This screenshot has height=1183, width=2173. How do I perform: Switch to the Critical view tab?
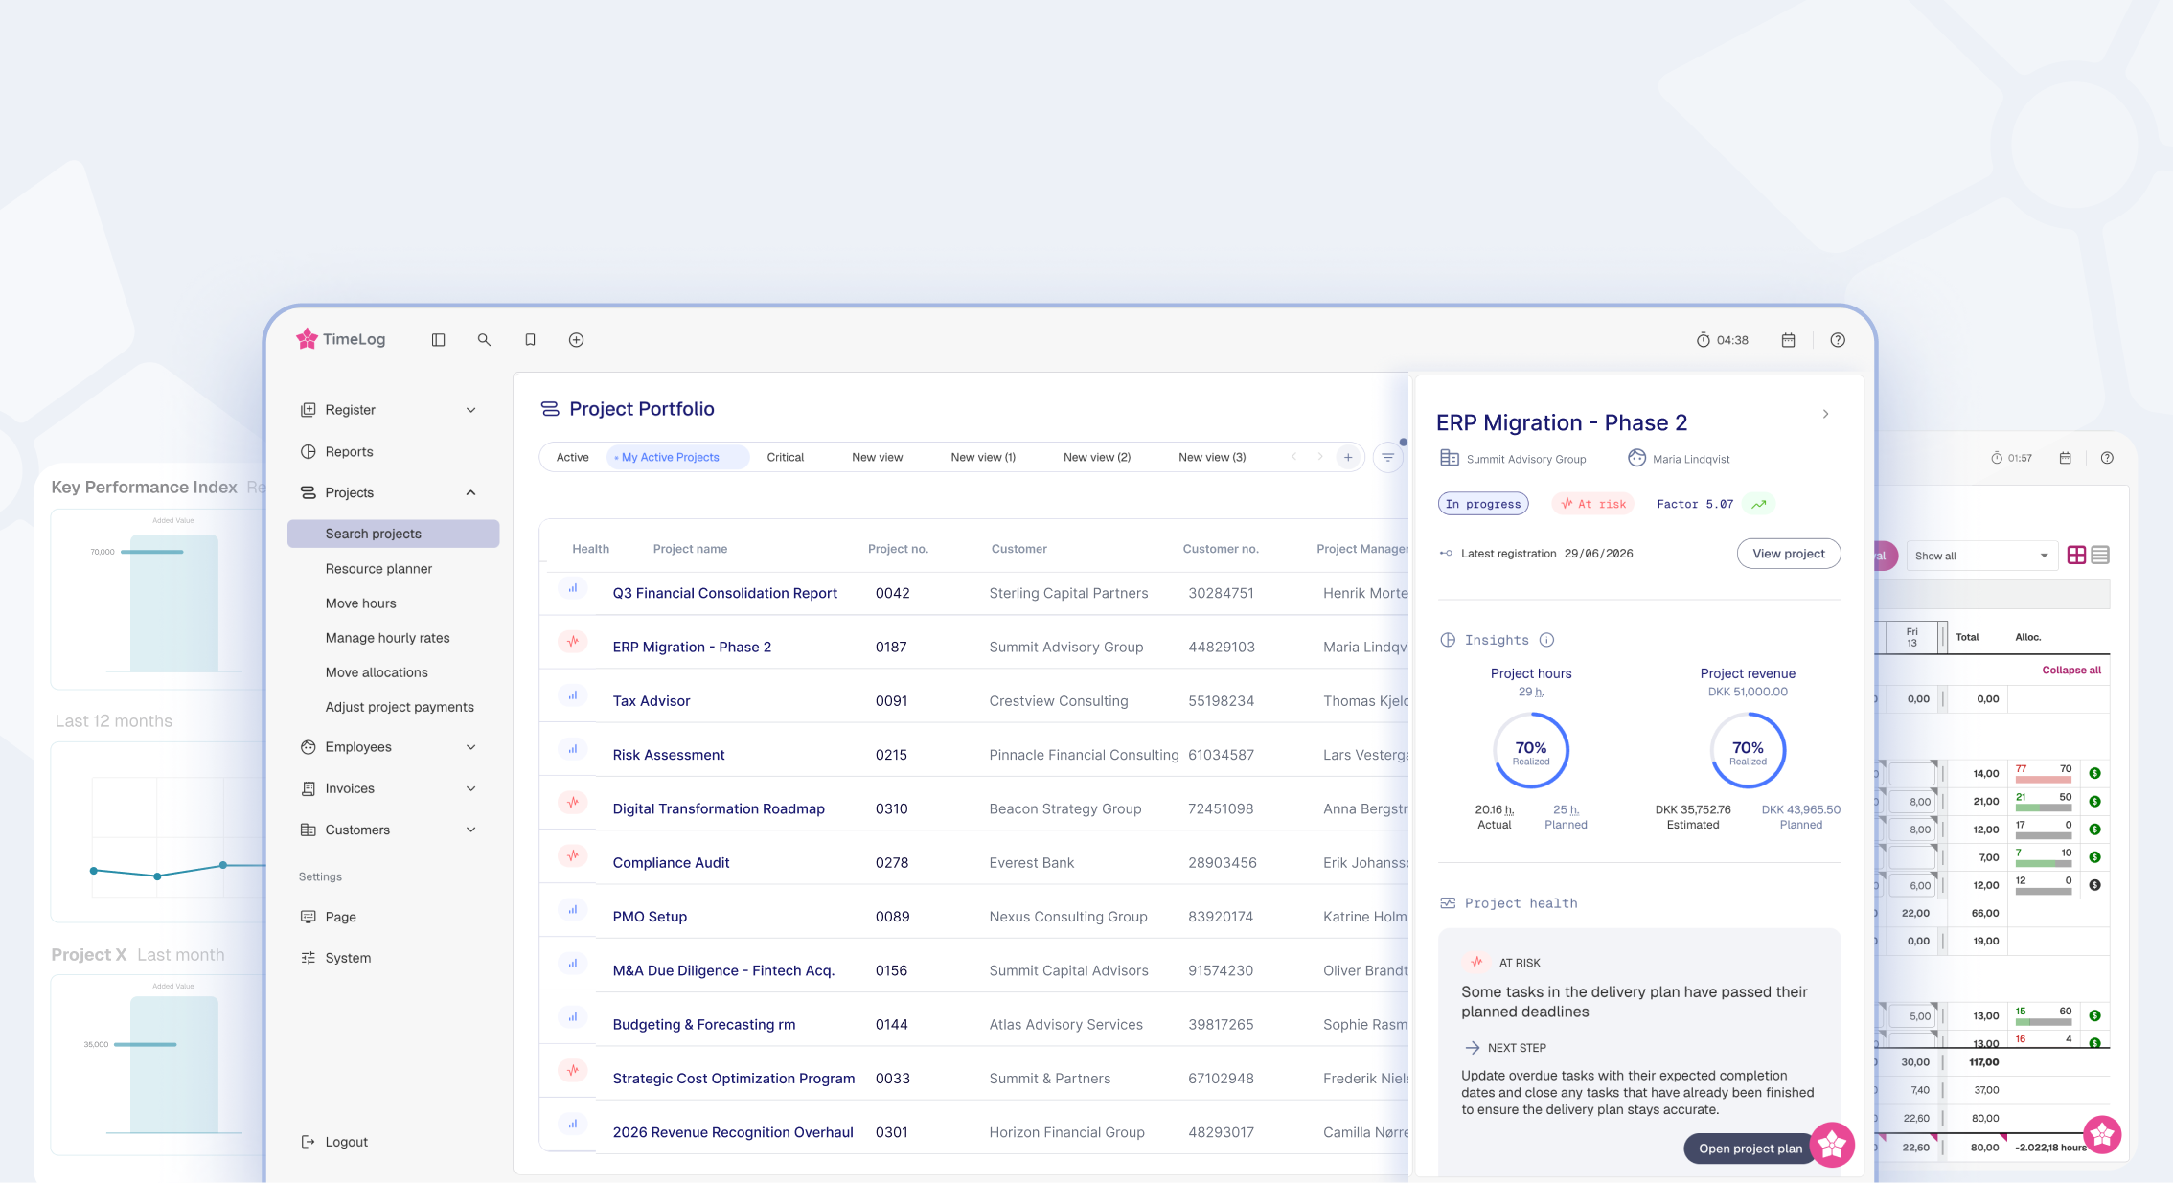point(786,458)
